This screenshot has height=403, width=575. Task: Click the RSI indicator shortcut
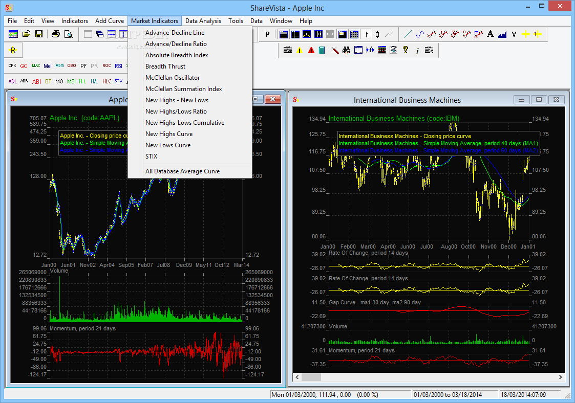click(x=118, y=66)
